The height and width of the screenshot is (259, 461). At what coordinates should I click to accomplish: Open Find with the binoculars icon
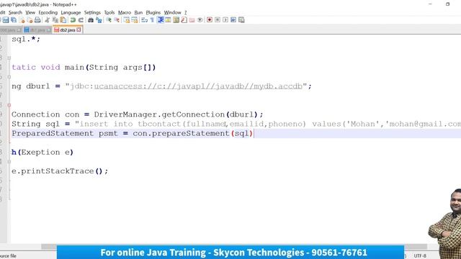click(91, 20)
